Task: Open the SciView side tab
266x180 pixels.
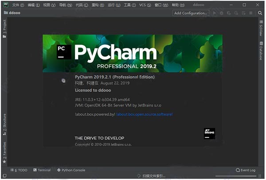Action: coord(261,28)
